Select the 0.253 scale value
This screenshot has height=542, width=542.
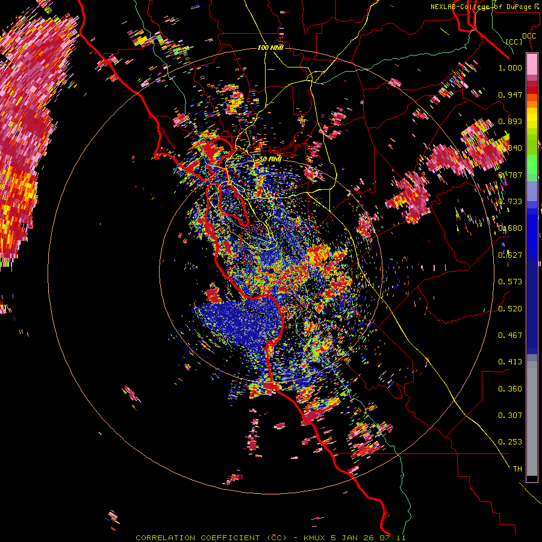point(510,442)
